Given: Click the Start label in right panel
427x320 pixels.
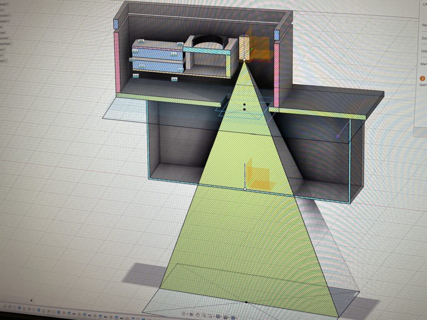Looking at the screenshot, I should point(423,85).
